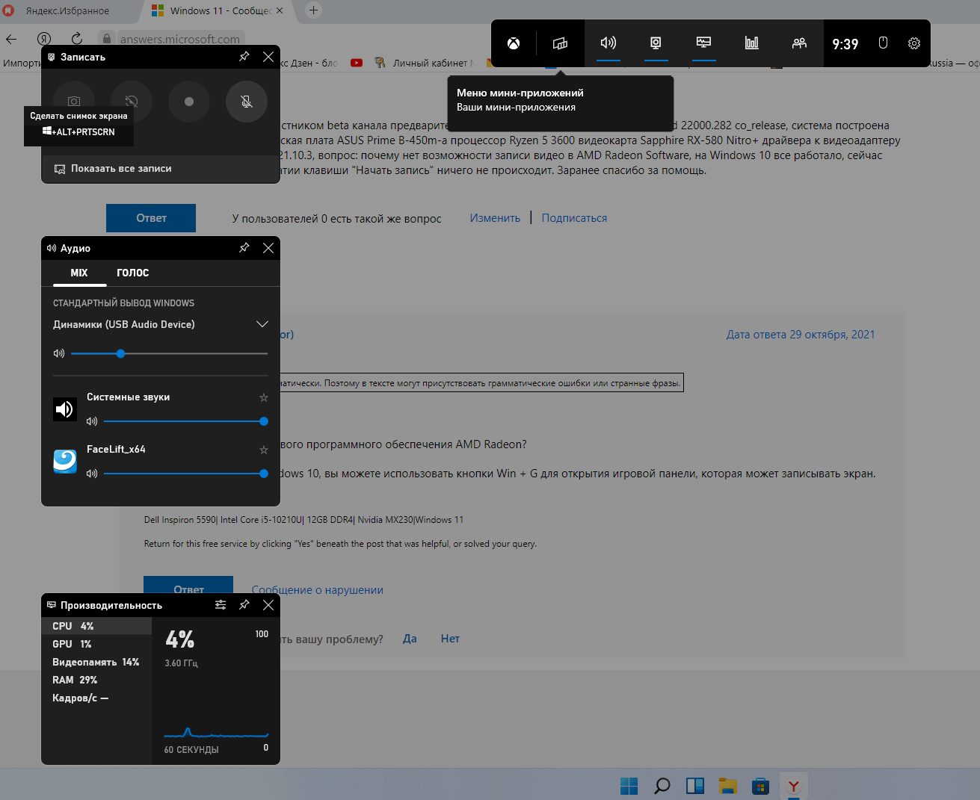
Task: Close the Записать widget
Action: click(x=268, y=57)
